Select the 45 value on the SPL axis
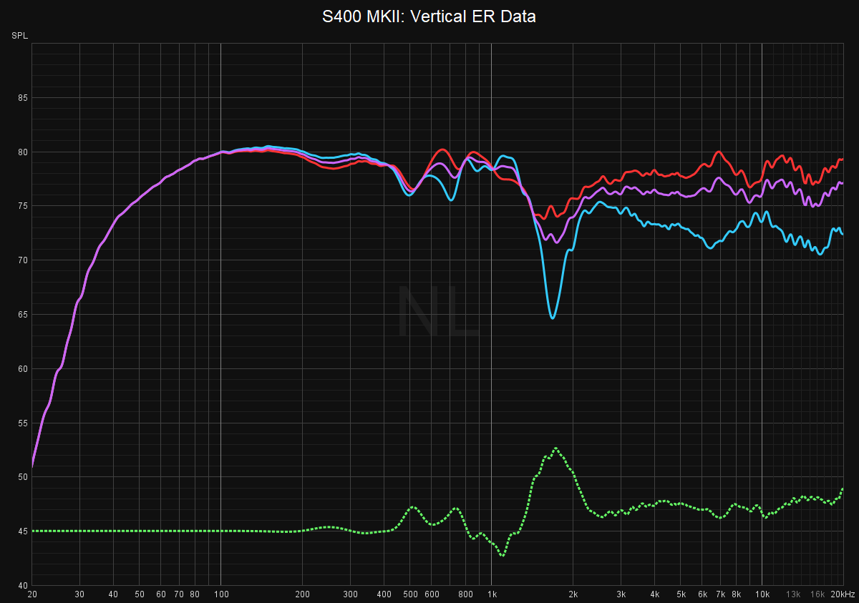The width and height of the screenshot is (859, 603). click(x=22, y=531)
